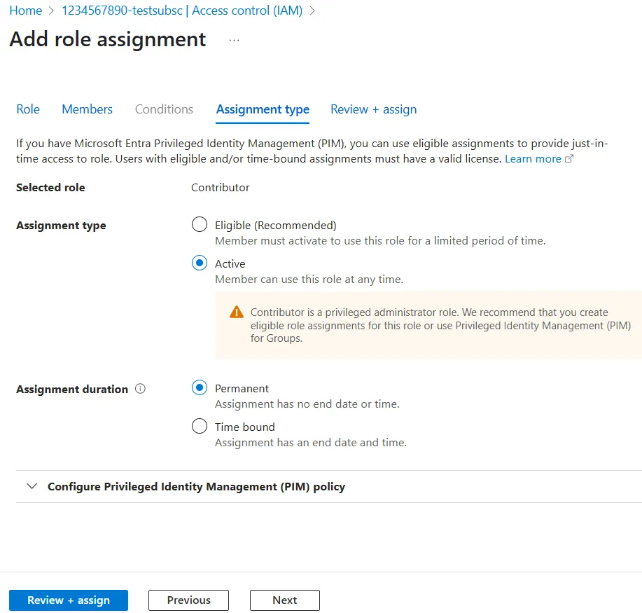
Task: Go to the Review + assign tab
Action: pos(373,109)
